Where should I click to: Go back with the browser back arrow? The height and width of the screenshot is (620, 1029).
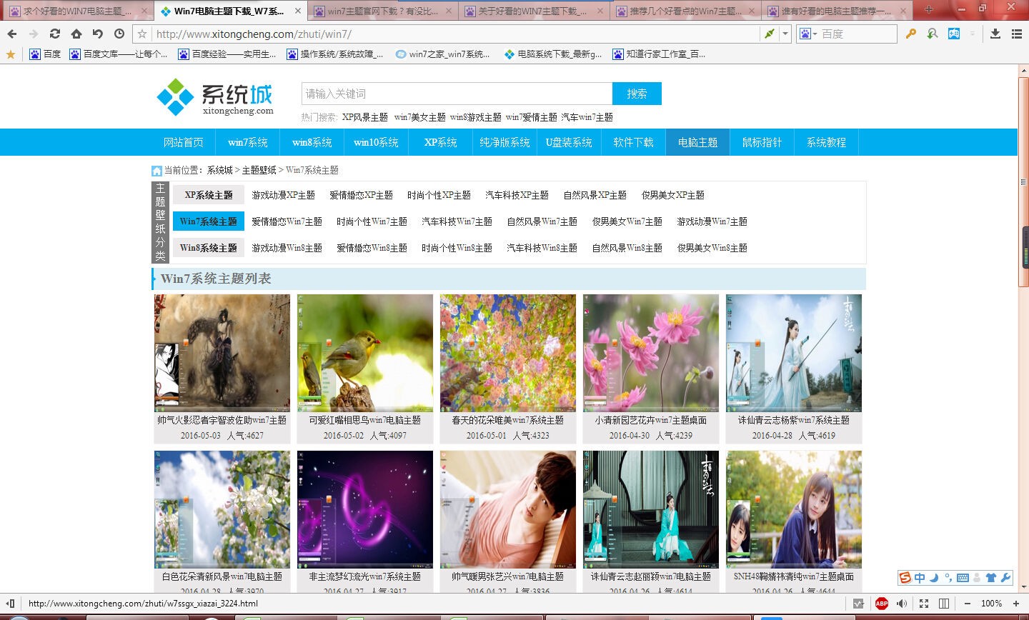point(12,34)
